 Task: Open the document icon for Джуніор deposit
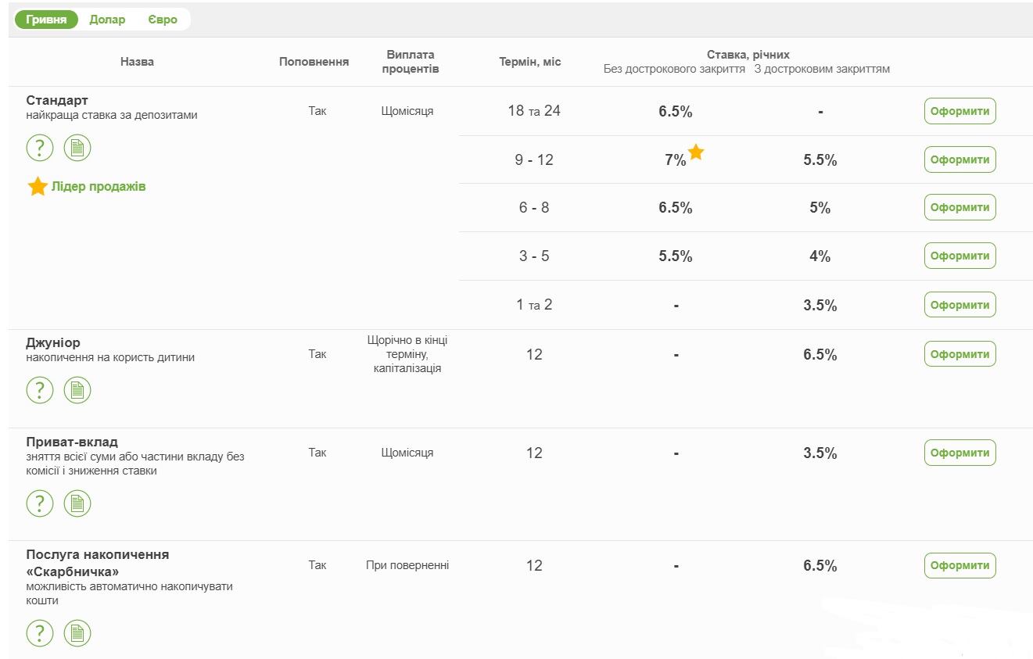[x=77, y=390]
